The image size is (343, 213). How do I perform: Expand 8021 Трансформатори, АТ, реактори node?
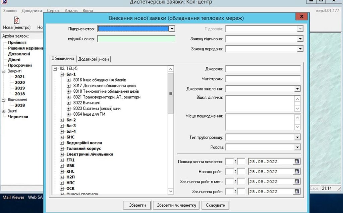69,97
